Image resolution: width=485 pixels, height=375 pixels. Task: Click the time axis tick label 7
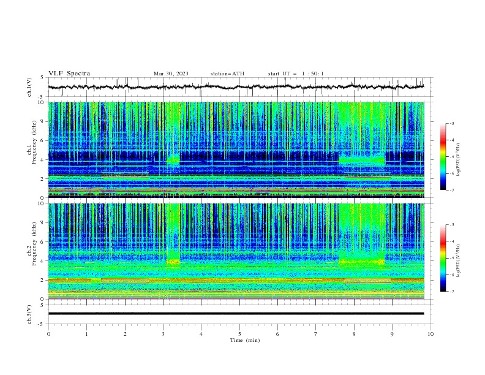(x=316, y=334)
